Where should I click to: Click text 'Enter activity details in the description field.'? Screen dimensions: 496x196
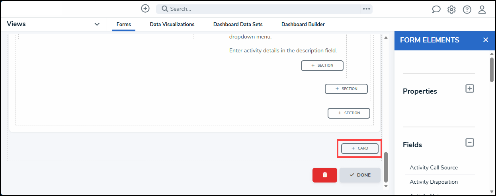283,50
